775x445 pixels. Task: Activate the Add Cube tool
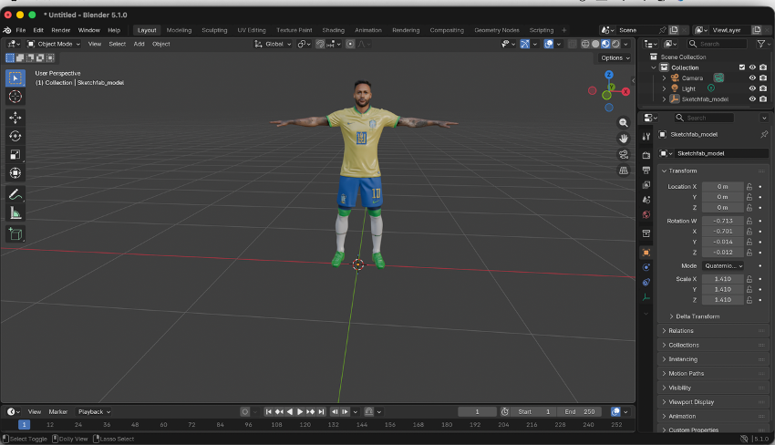pos(15,234)
